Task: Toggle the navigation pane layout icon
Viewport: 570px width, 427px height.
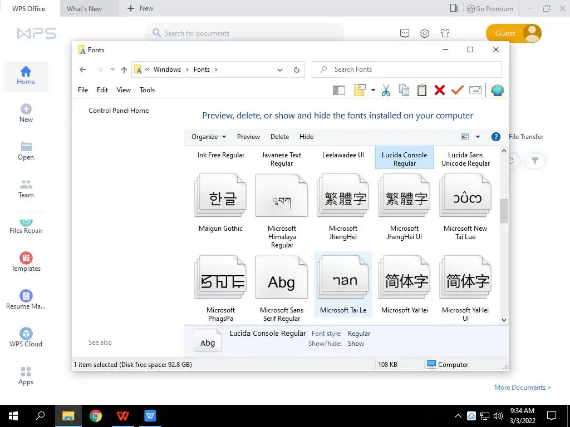Action: [x=339, y=90]
